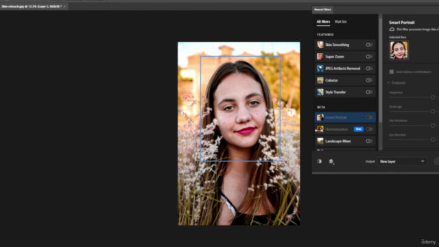
Task: Click the Smart Portrait filter icon
Action: click(320, 117)
